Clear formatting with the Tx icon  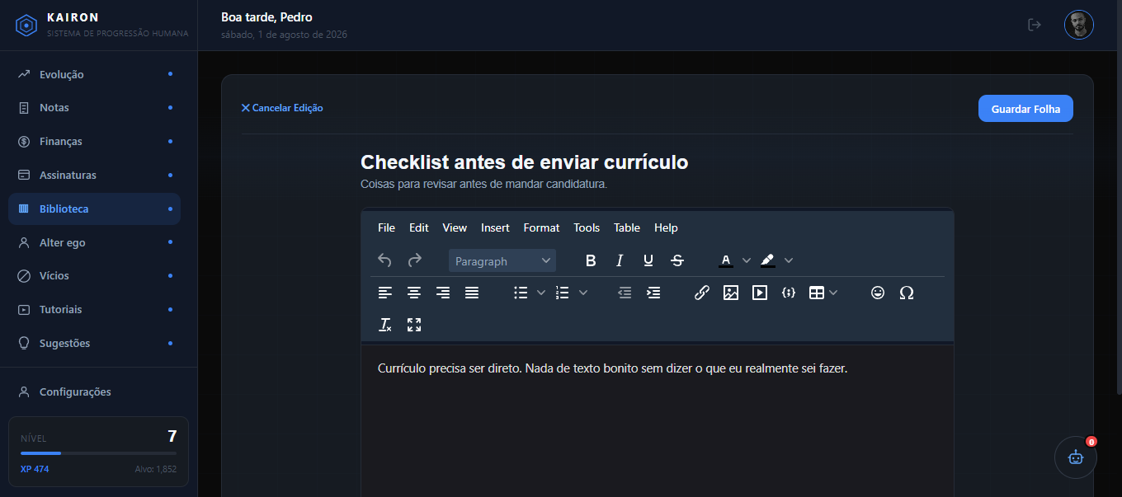[385, 325]
